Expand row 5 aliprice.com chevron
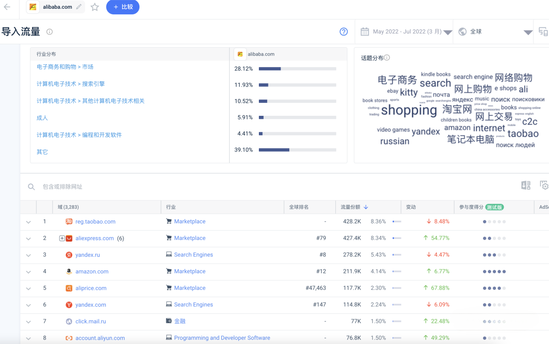549x344 pixels. pos(28,288)
